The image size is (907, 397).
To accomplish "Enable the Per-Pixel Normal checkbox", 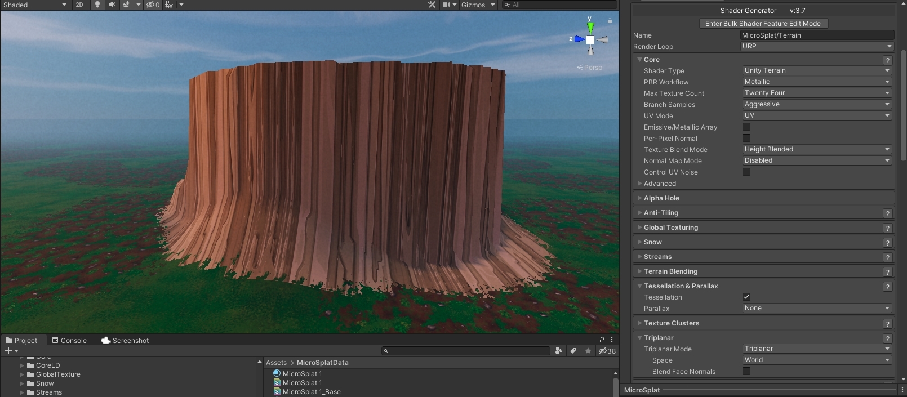I will (x=746, y=138).
